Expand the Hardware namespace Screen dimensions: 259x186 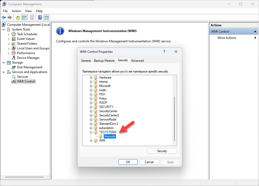[x=91, y=77]
